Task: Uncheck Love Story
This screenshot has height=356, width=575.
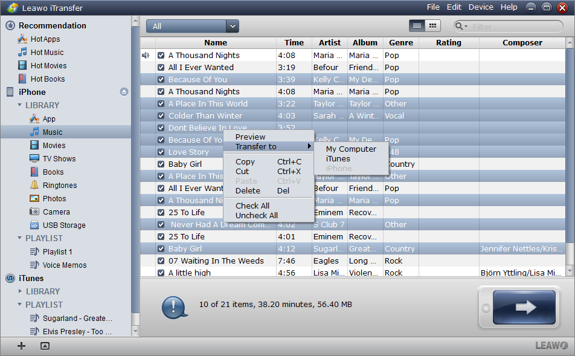Action: [161, 152]
